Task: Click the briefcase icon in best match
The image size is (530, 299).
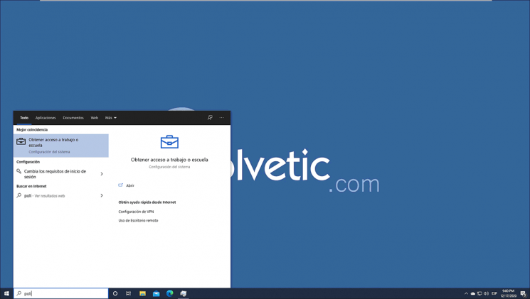Action: (x=21, y=141)
